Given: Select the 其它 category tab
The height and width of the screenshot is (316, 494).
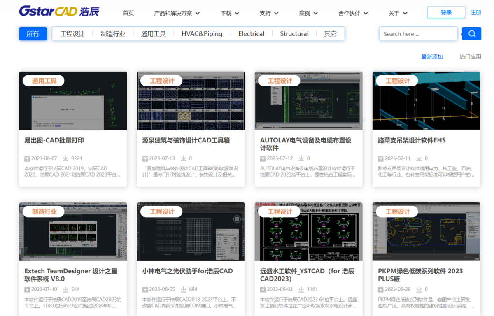Looking at the screenshot, I should point(330,34).
